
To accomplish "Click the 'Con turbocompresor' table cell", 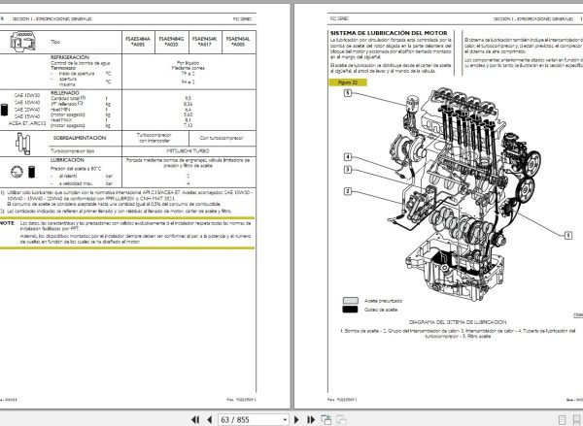I will click(x=222, y=138).
